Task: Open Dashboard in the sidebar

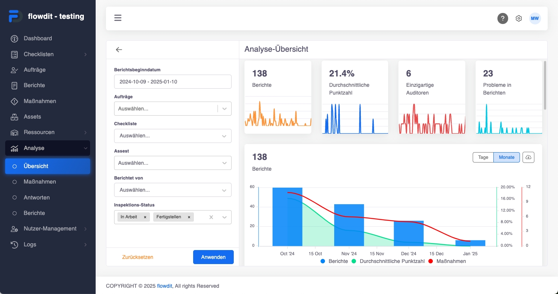Action: tap(48, 38)
